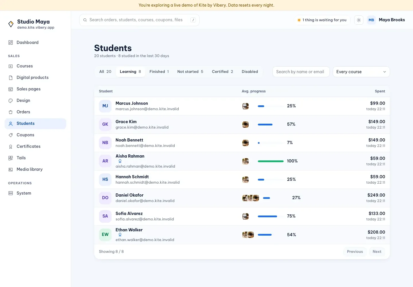Viewport: 413px width, 287px height.
Task: Click Aisha Rahman's certificate badge icon
Action: click(x=120, y=161)
